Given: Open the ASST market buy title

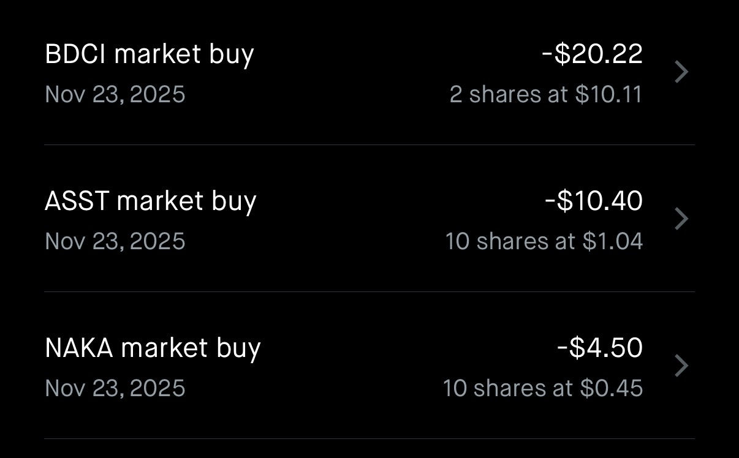Looking at the screenshot, I should click(151, 201).
